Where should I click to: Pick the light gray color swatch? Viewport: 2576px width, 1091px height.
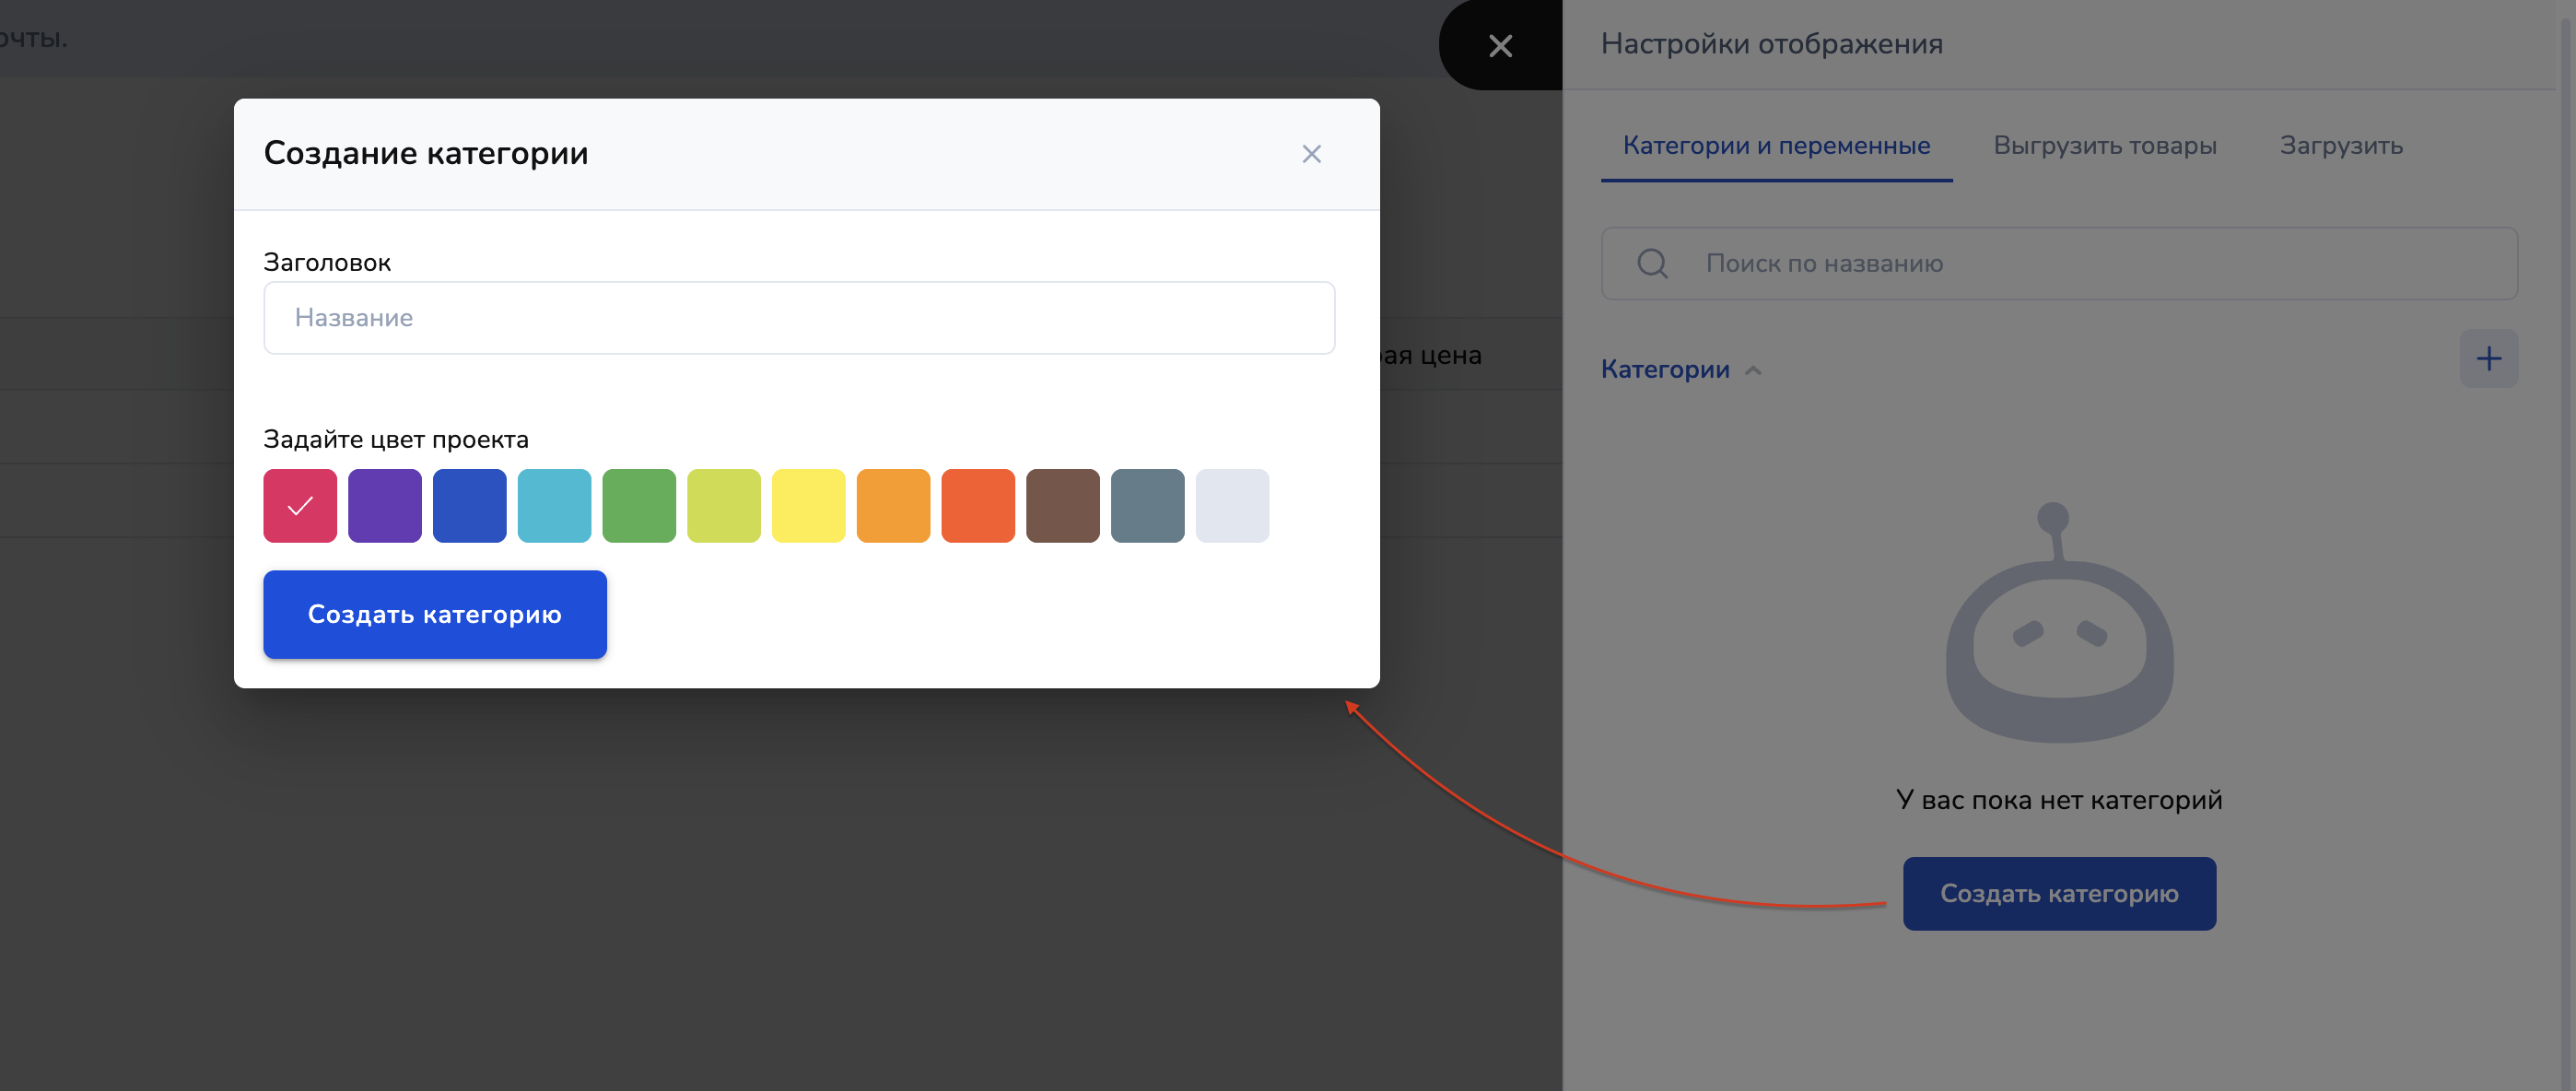[1232, 506]
